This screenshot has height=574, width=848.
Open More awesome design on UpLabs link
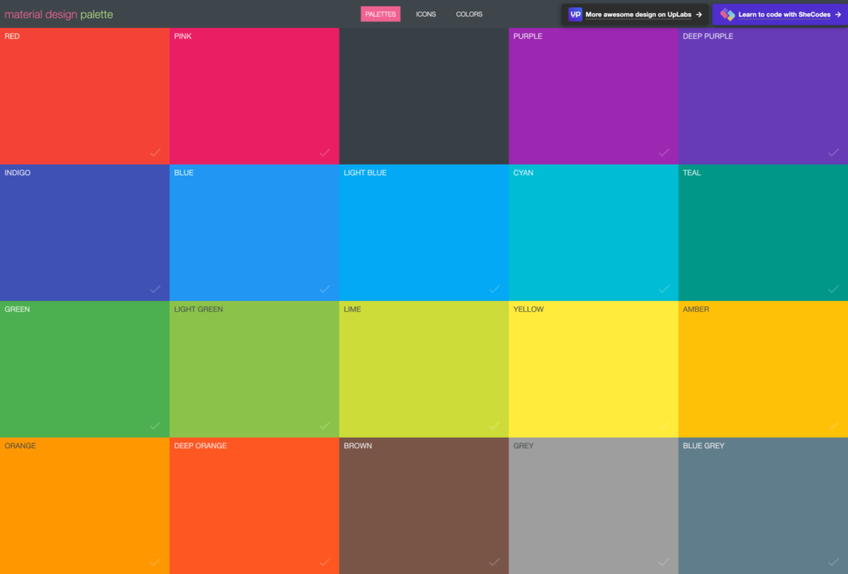click(643, 14)
